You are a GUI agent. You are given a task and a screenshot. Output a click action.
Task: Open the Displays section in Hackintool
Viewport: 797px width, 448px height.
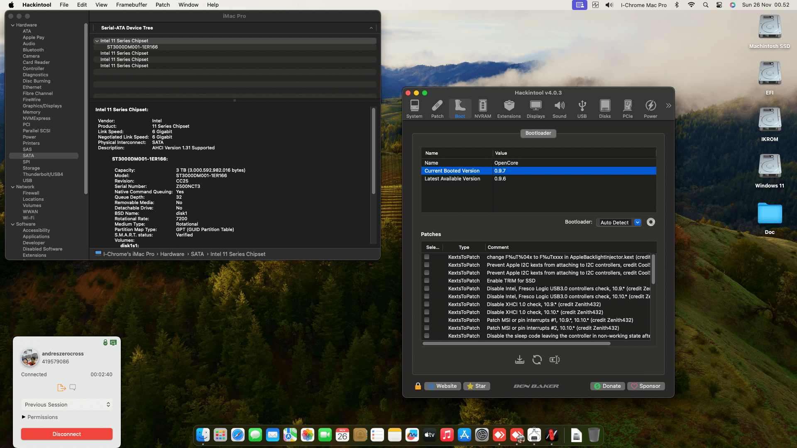pos(536,109)
